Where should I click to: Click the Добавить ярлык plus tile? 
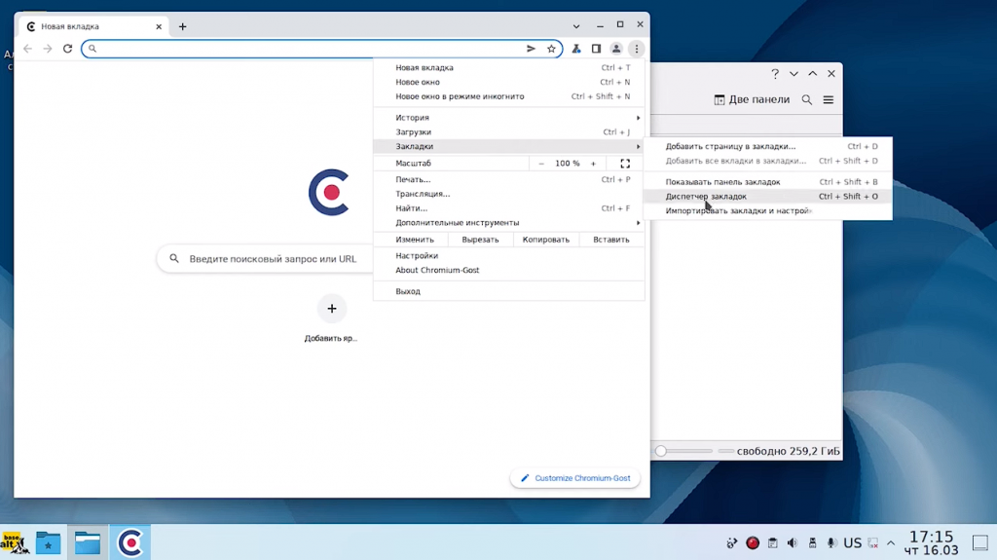331,309
